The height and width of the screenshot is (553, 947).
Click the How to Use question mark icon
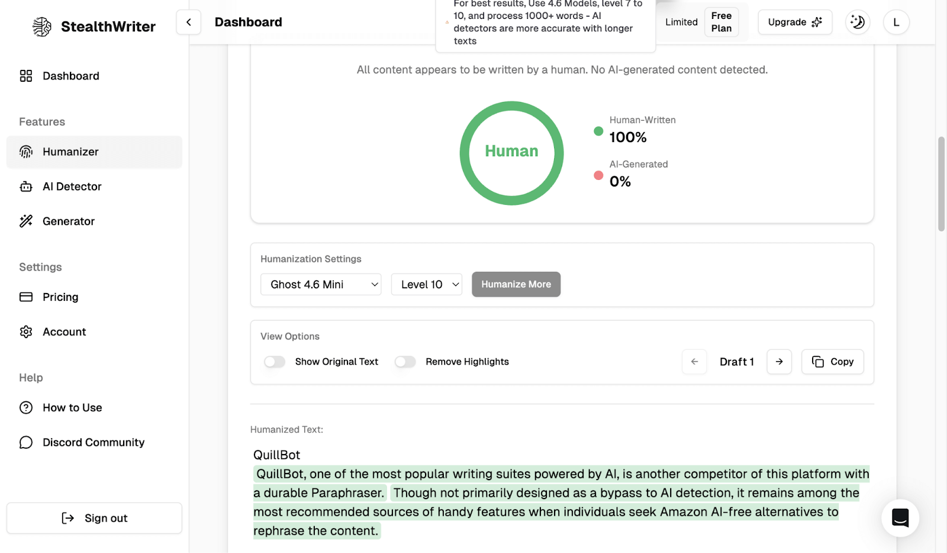coord(26,407)
